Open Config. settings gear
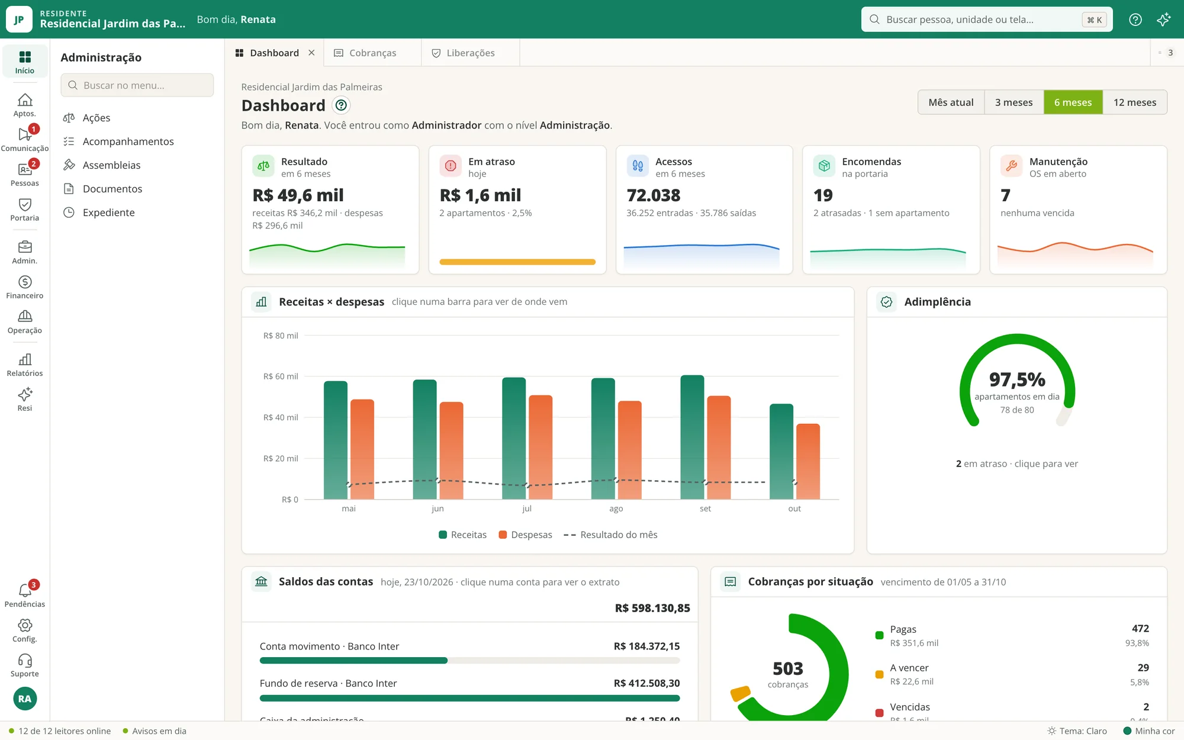Viewport: 1184px width, 740px height. (x=24, y=630)
